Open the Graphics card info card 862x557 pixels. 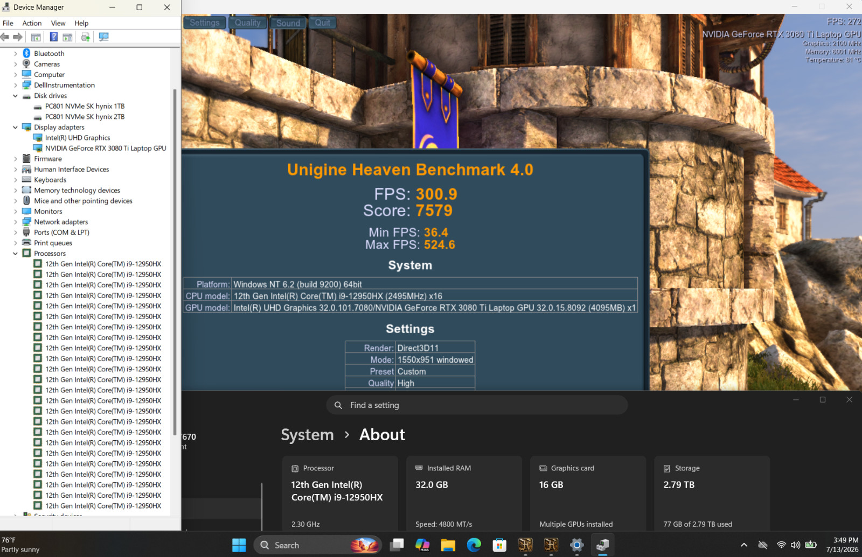588,493
